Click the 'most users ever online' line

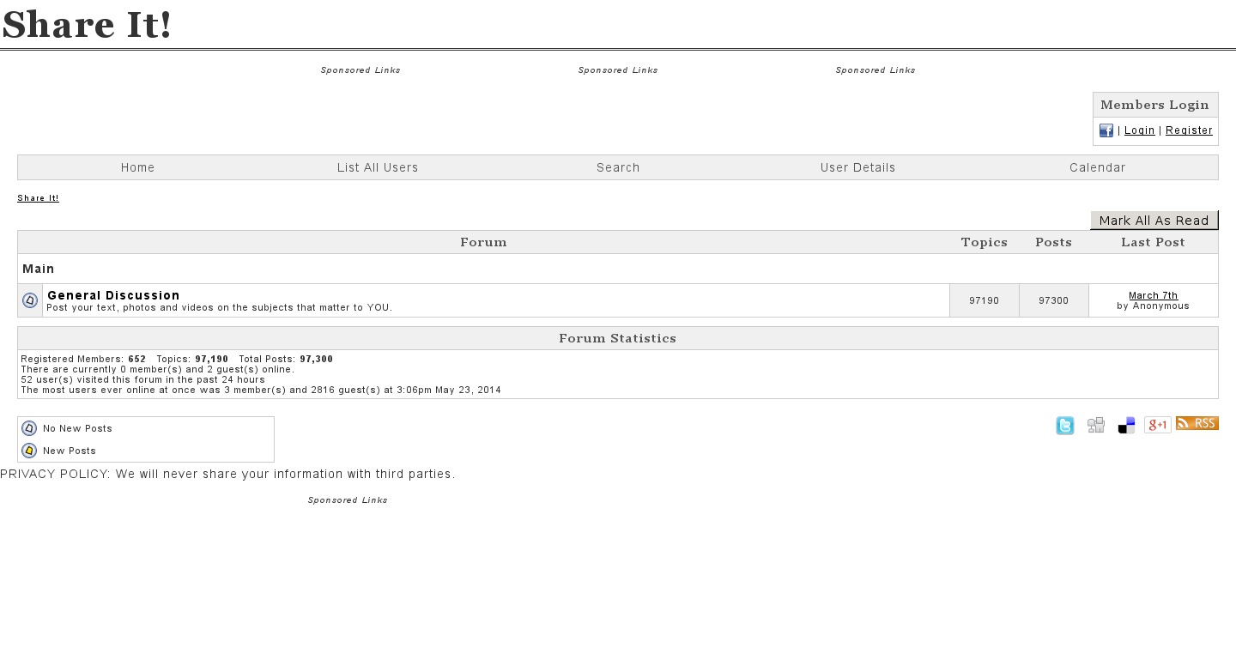[261, 390]
